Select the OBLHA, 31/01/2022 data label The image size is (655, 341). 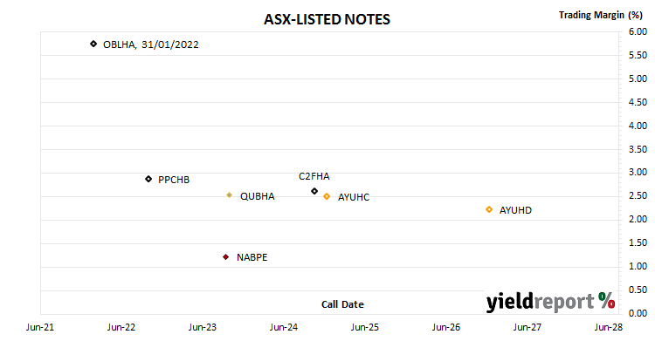[x=151, y=44]
